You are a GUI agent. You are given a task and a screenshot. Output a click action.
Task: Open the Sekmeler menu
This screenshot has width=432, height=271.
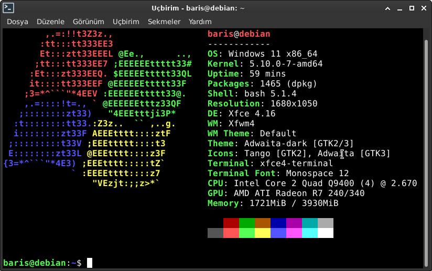pyautogui.click(x=164, y=22)
